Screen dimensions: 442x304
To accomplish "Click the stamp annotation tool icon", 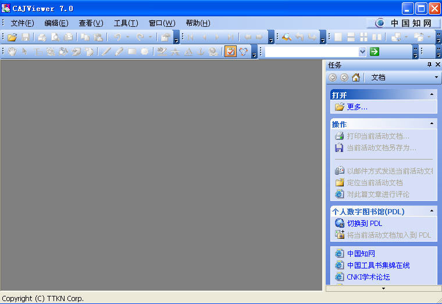I will point(213,52).
